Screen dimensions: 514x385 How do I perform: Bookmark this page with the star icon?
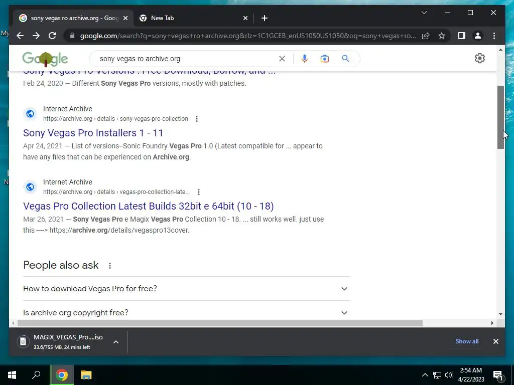tap(442, 36)
